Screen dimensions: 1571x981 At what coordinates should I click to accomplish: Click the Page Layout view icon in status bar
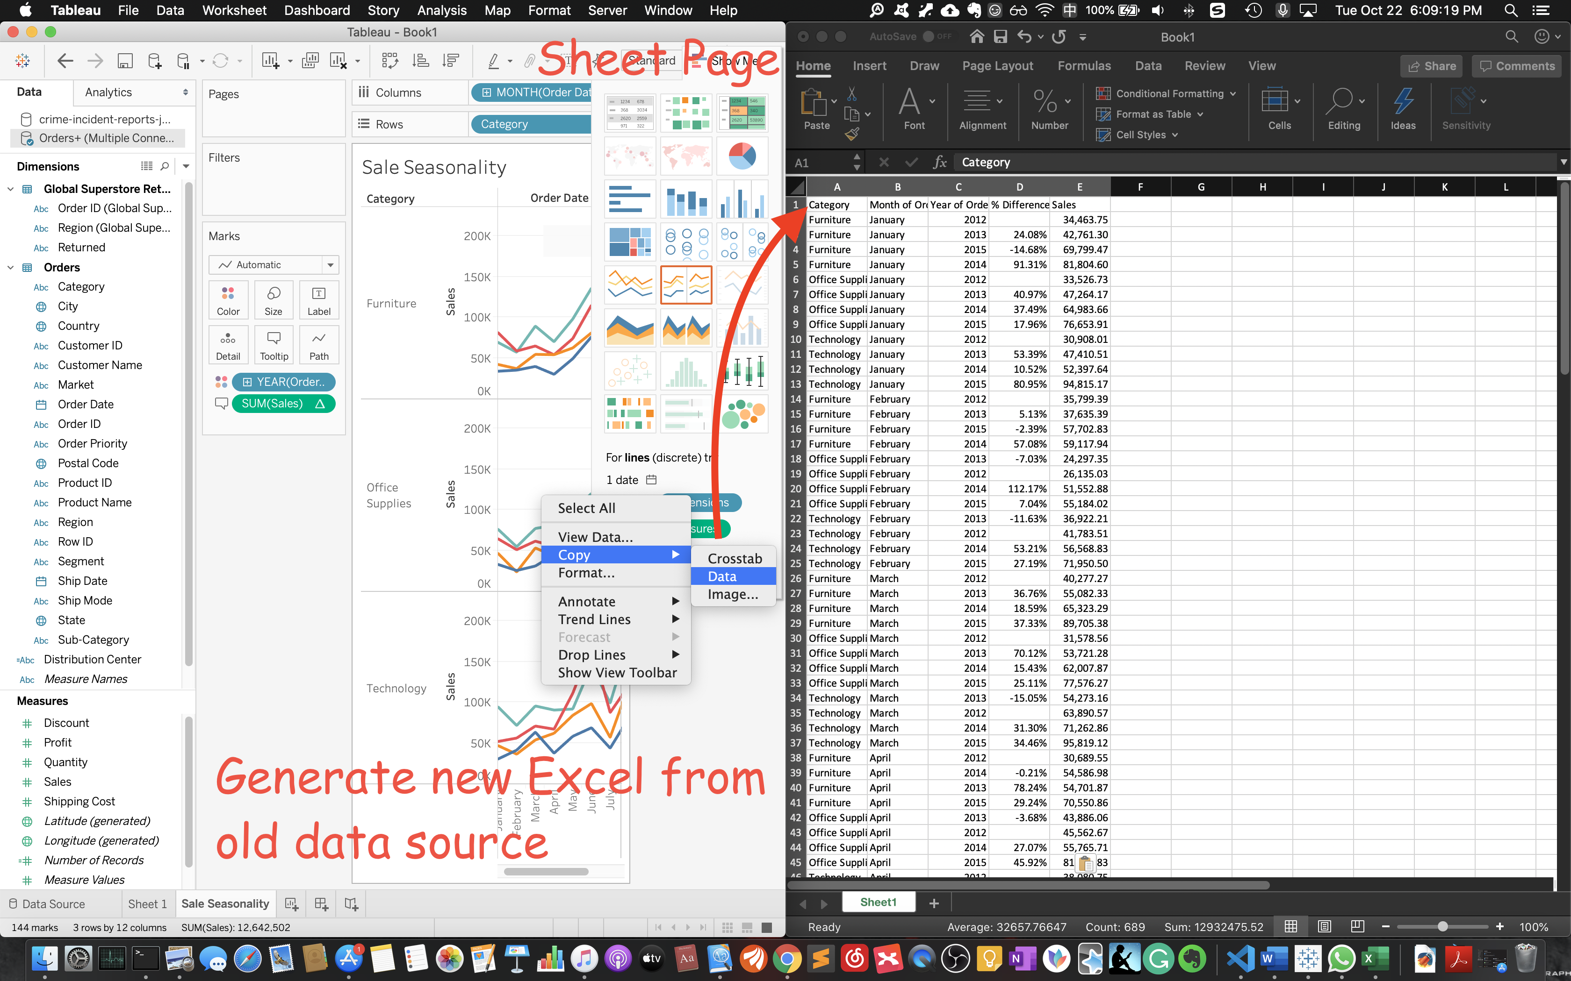1324,926
